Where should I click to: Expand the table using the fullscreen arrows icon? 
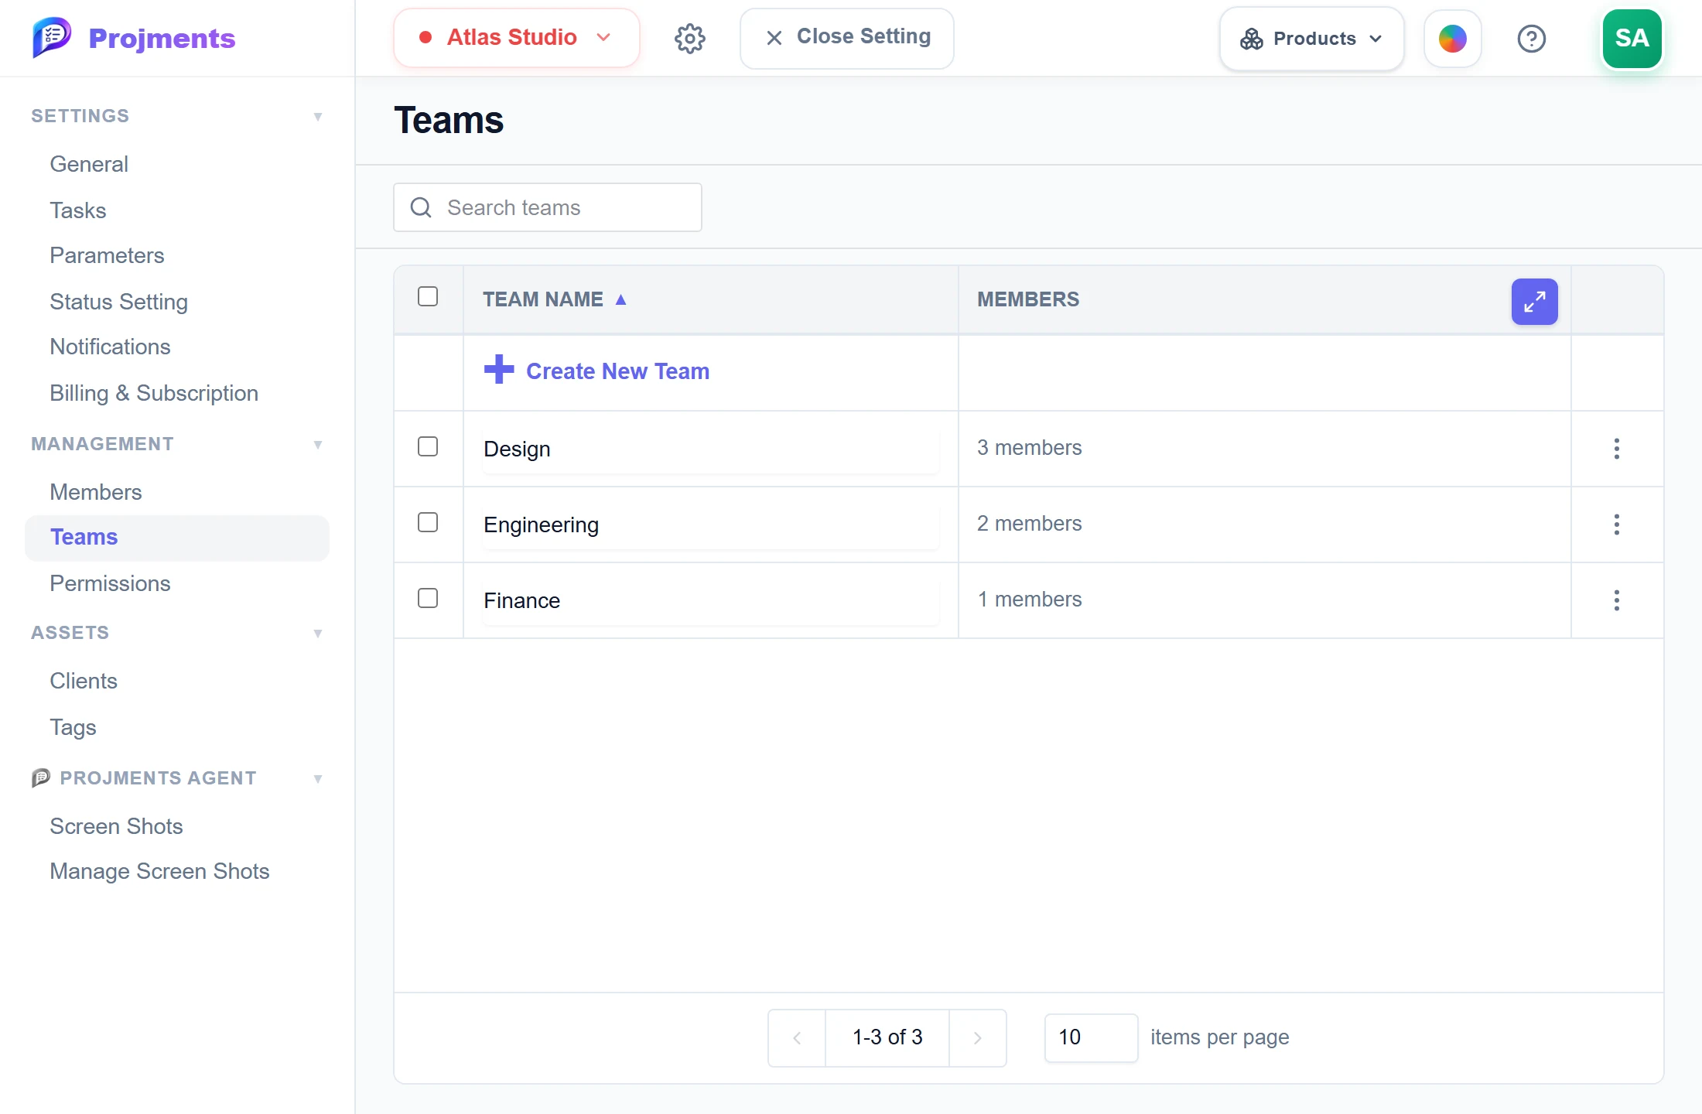[x=1534, y=301]
